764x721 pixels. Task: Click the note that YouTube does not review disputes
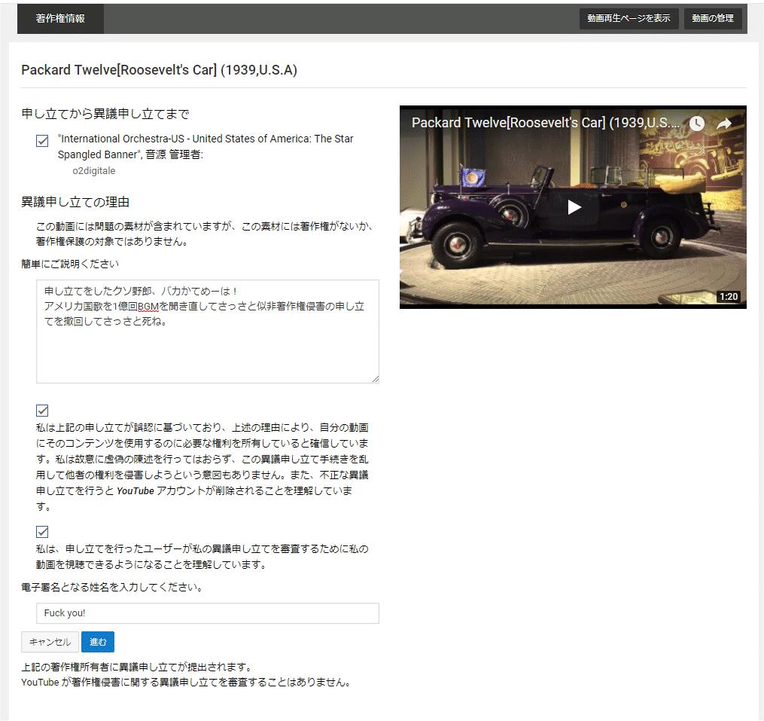point(186,683)
